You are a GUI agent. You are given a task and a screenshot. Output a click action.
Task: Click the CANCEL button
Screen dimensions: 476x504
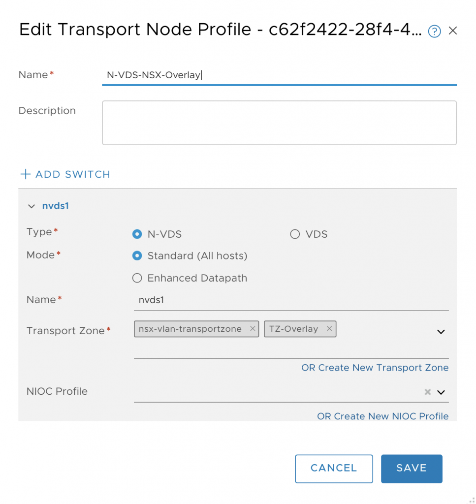pyautogui.click(x=334, y=469)
